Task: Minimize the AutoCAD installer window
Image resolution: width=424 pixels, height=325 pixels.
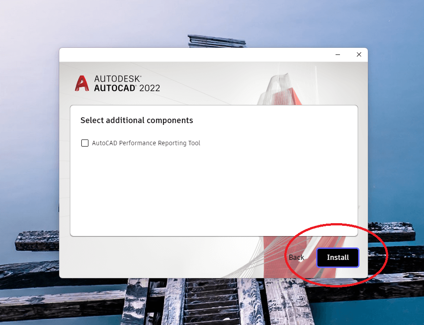Action: pos(338,55)
